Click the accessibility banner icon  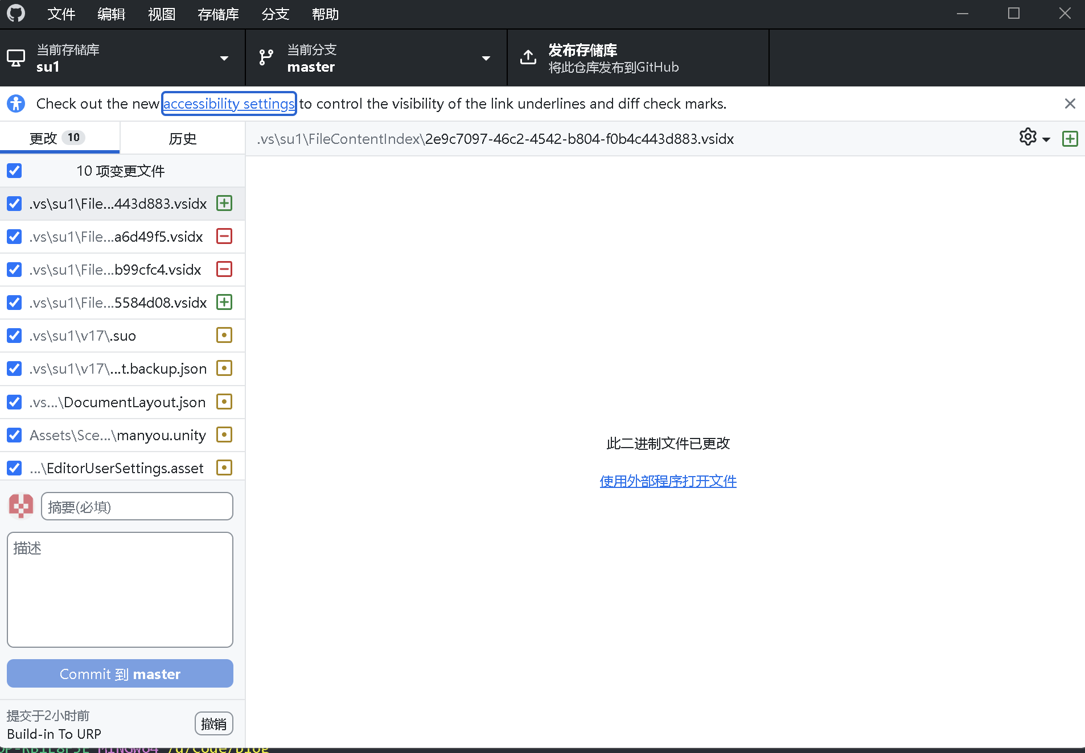tap(16, 104)
